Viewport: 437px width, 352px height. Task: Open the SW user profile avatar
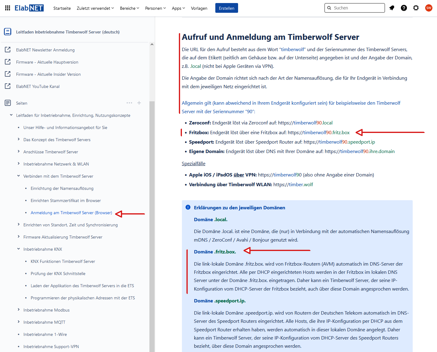428,8
